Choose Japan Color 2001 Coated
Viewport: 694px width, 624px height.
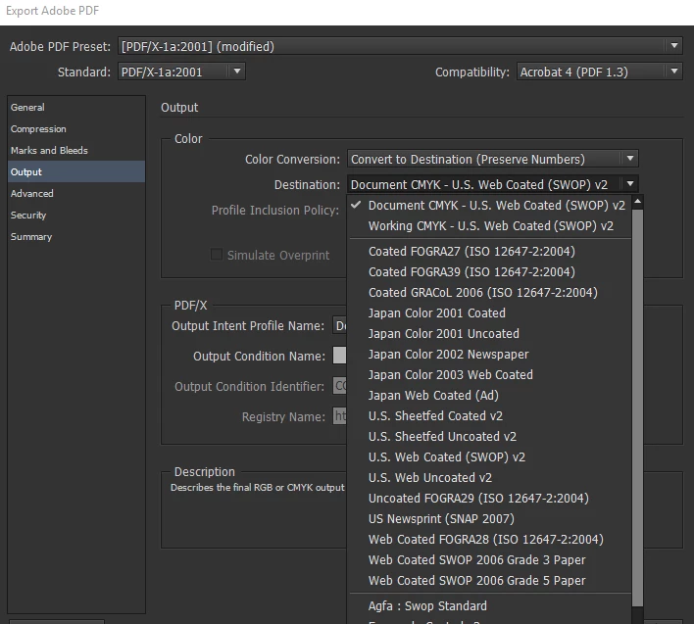(x=490, y=313)
